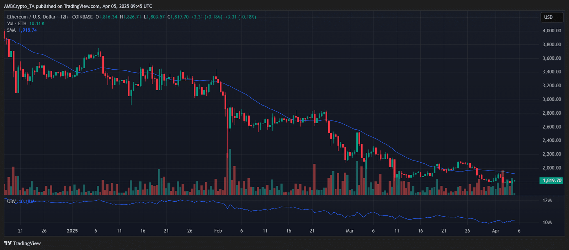The image size is (569, 250).
Task: Click the Ethereum / U.S. Dollar symbol title
Action: click(x=31, y=17)
